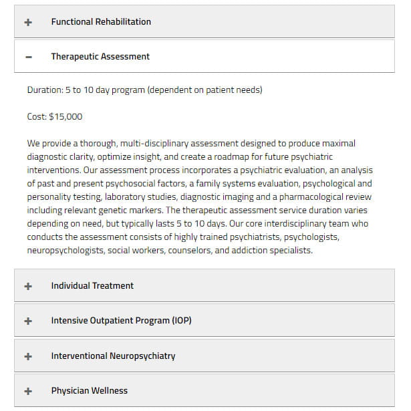Screen dimensions: 411x411
Task: Click the plus icon beside Intensive Outpatient Program
Action: (x=28, y=321)
